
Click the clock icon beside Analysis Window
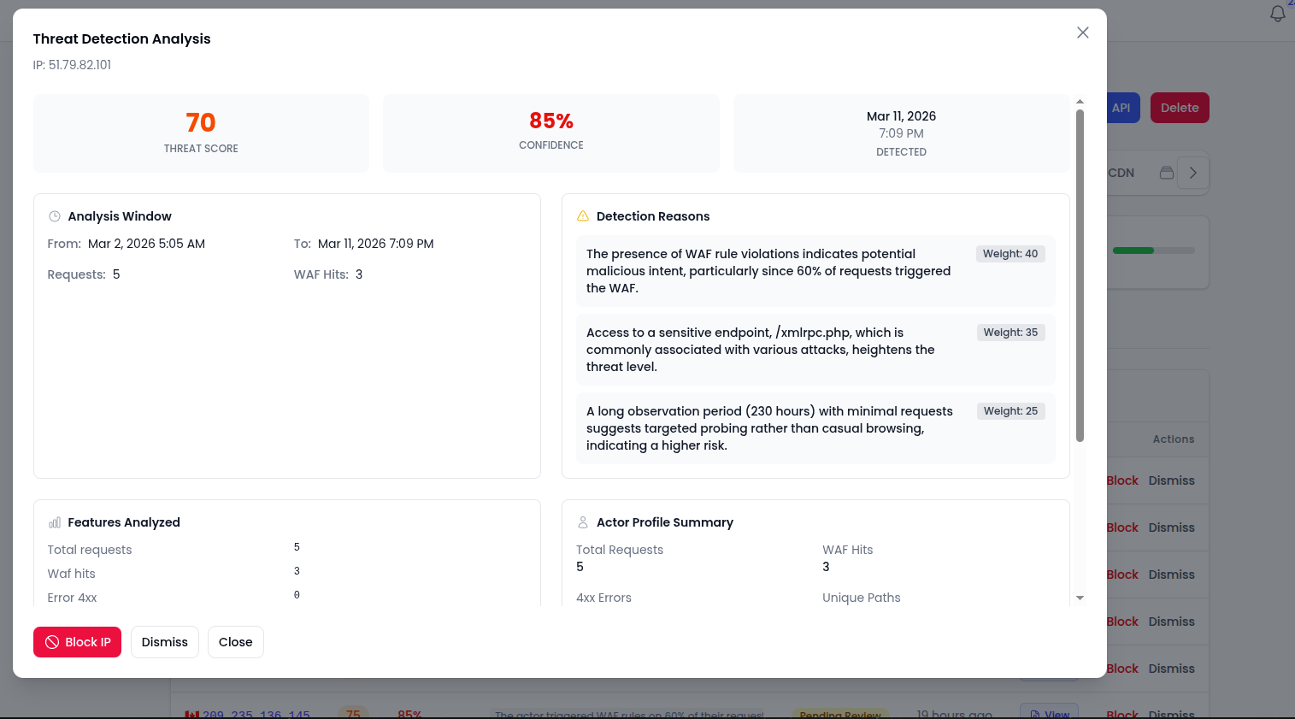55,216
